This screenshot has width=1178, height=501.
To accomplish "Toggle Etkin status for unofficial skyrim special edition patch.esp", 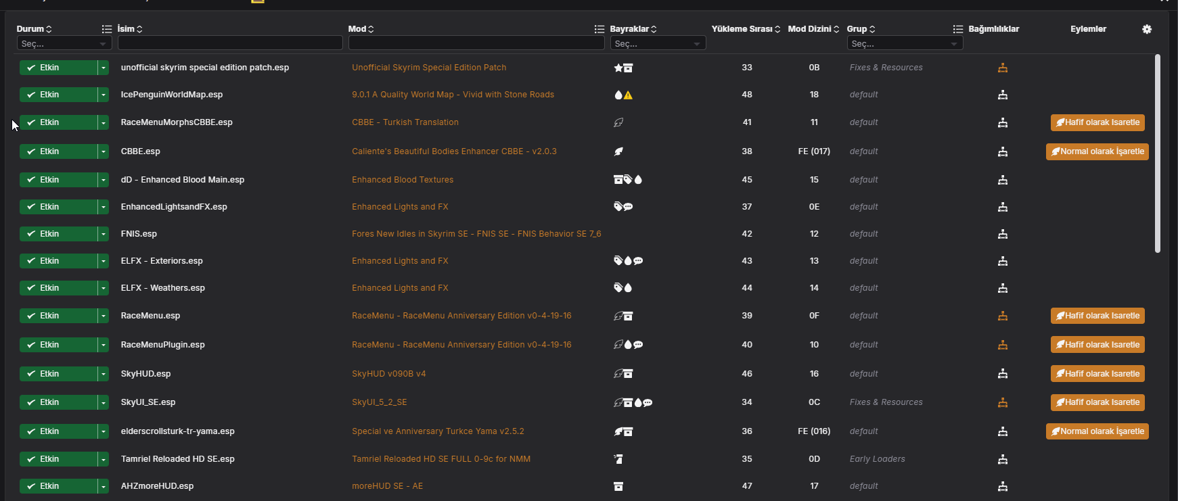I will (58, 68).
